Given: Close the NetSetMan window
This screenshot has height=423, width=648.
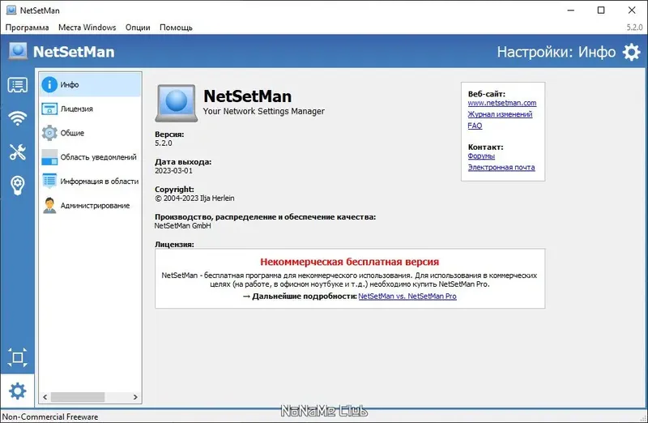Looking at the screenshot, I should [632, 11].
